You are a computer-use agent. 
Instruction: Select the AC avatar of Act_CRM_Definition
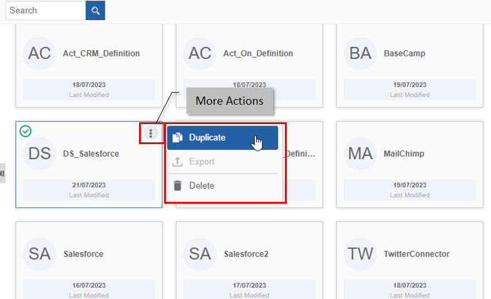39,53
